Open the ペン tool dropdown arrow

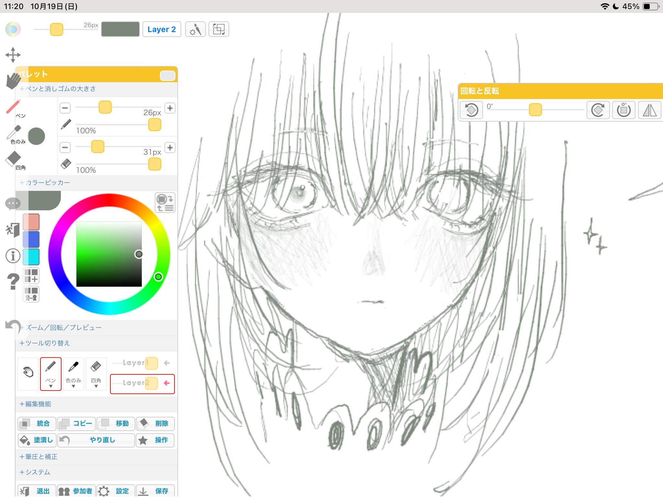[51, 386]
